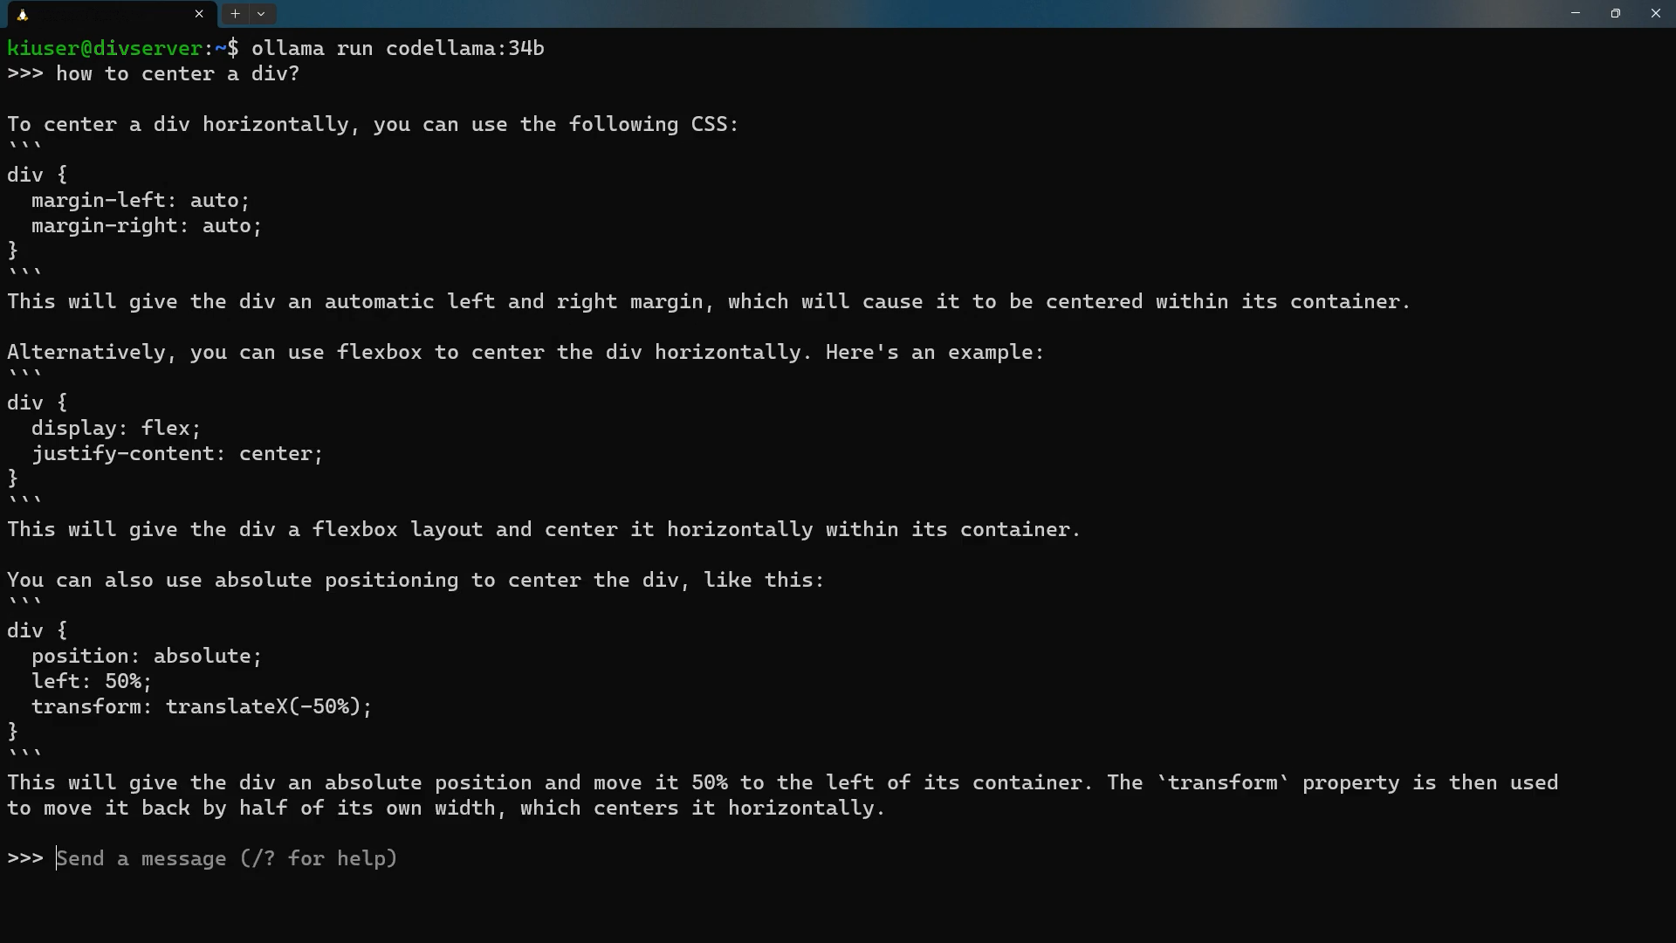Viewport: 1676px width, 943px height.
Task: Click the Linux penguin icon on tab
Action: [x=23, y=14]
